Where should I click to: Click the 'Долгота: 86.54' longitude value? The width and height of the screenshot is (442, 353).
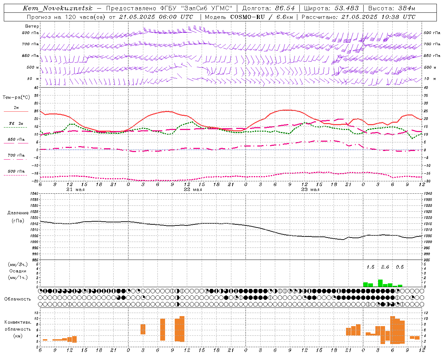click(269, 8)
